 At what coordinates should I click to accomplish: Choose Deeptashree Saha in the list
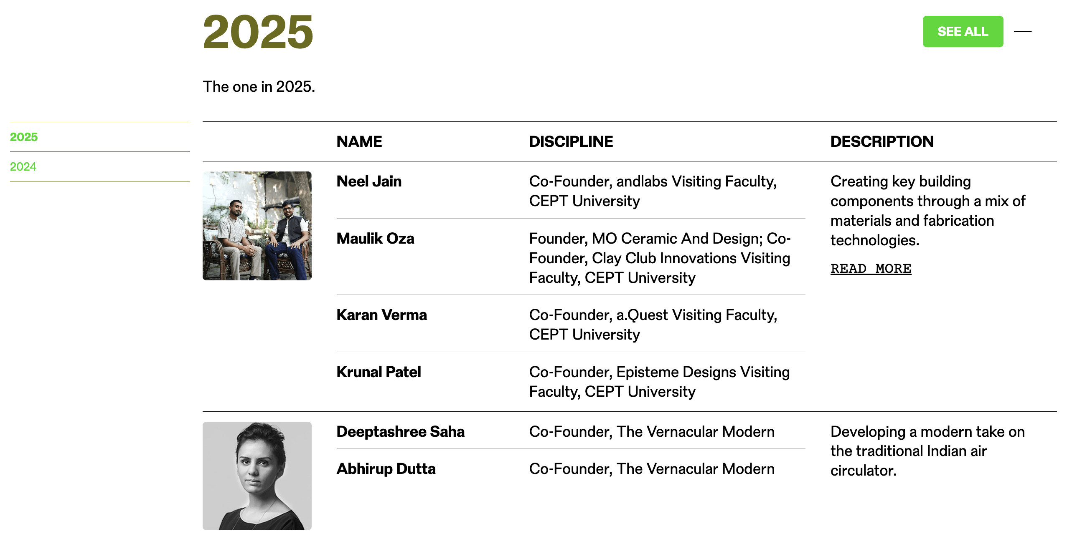(400, 432)
